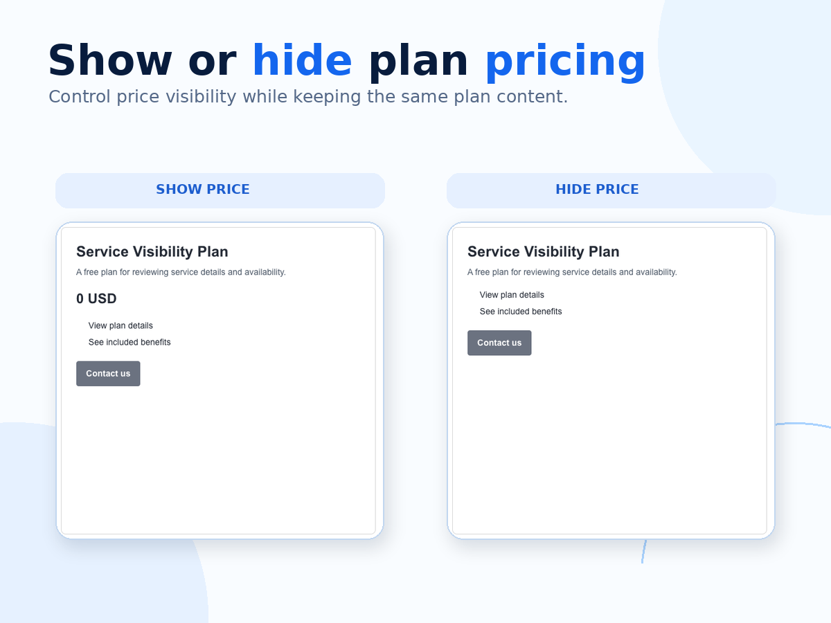Click the left card's free plan description
The width and height of the screenshot is (831, 623).
point(181,272)
